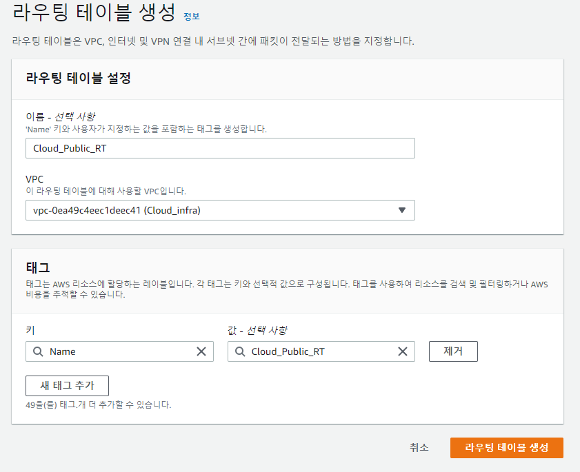
Task: Create route table with 라우팅 테이블 생성 button
Action: click(x=506, y=448)
